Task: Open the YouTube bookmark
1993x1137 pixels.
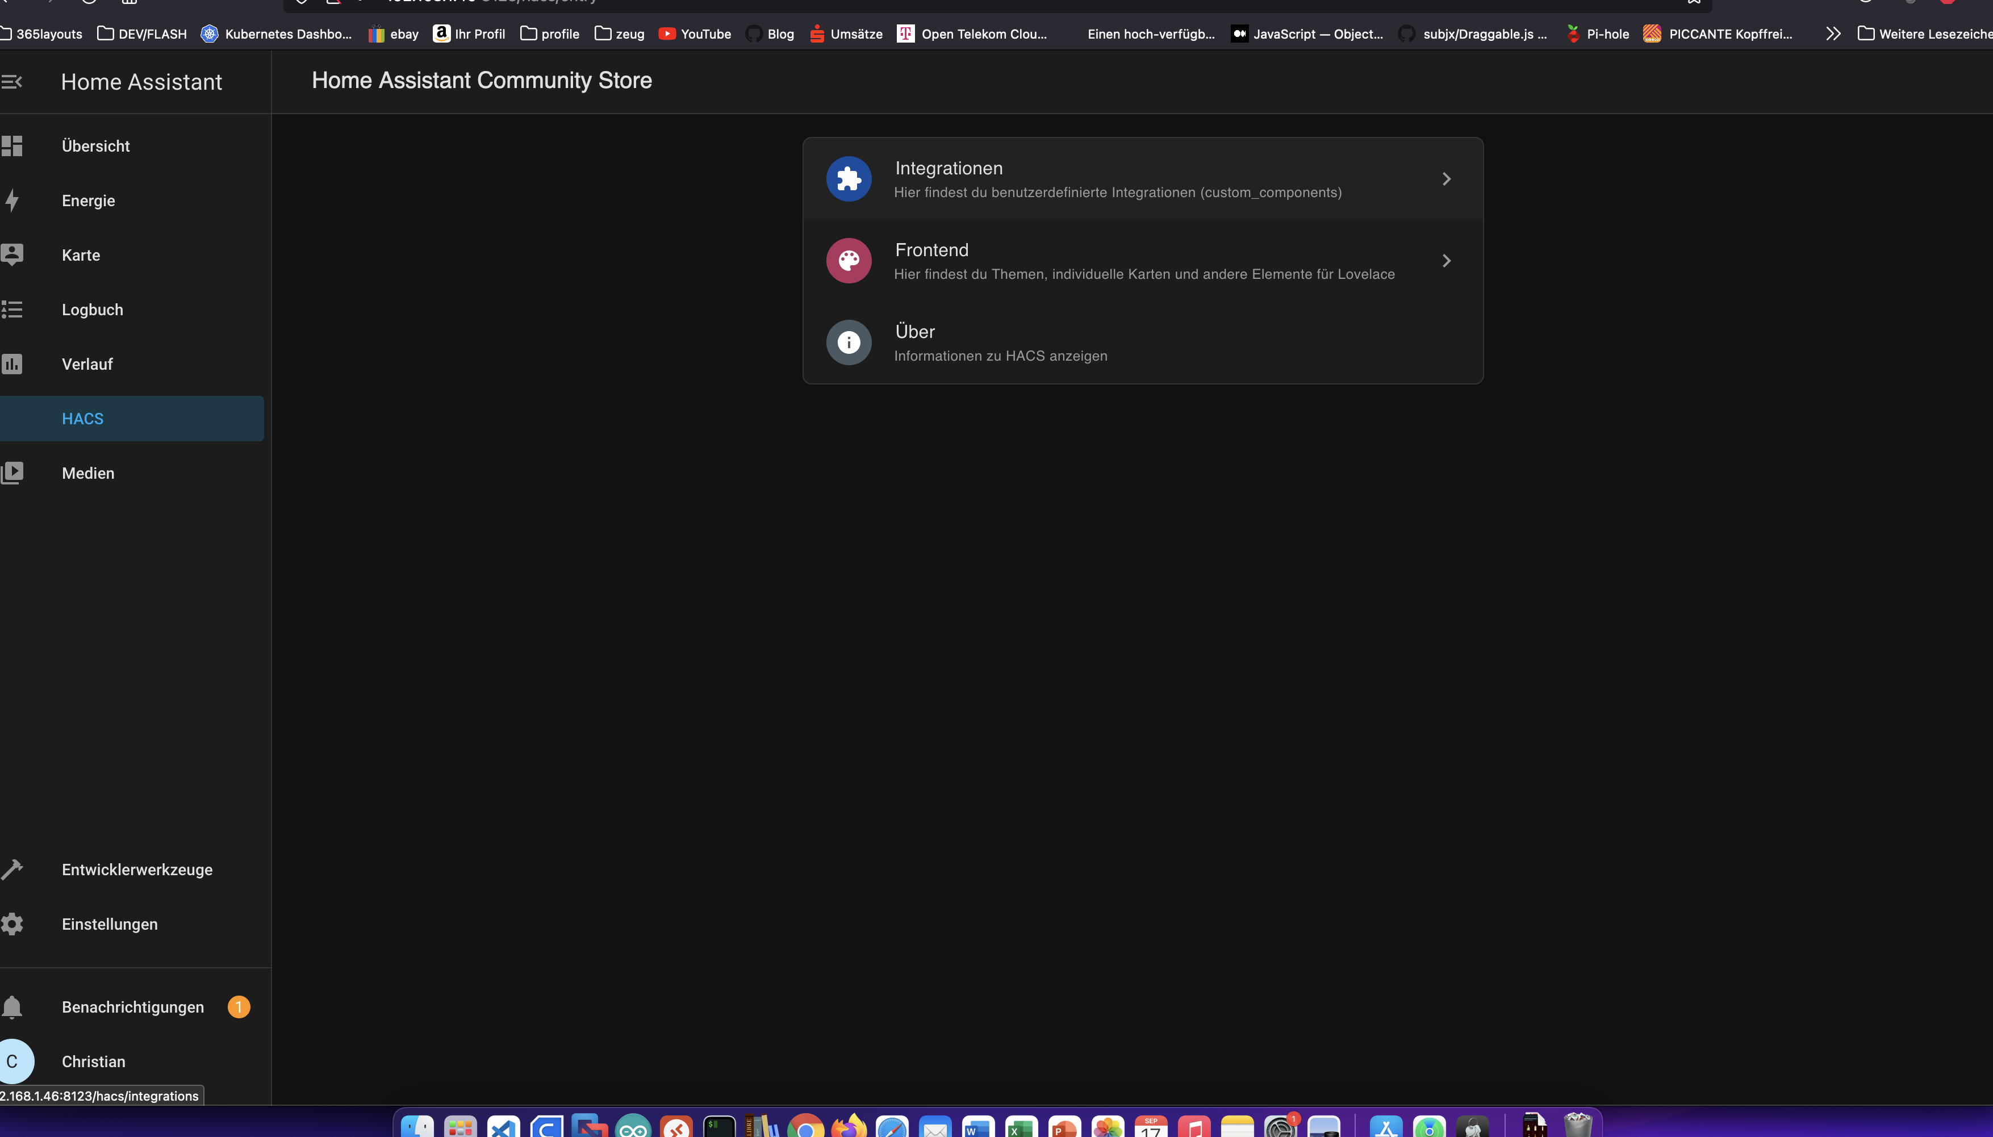Action: [695, 34]
